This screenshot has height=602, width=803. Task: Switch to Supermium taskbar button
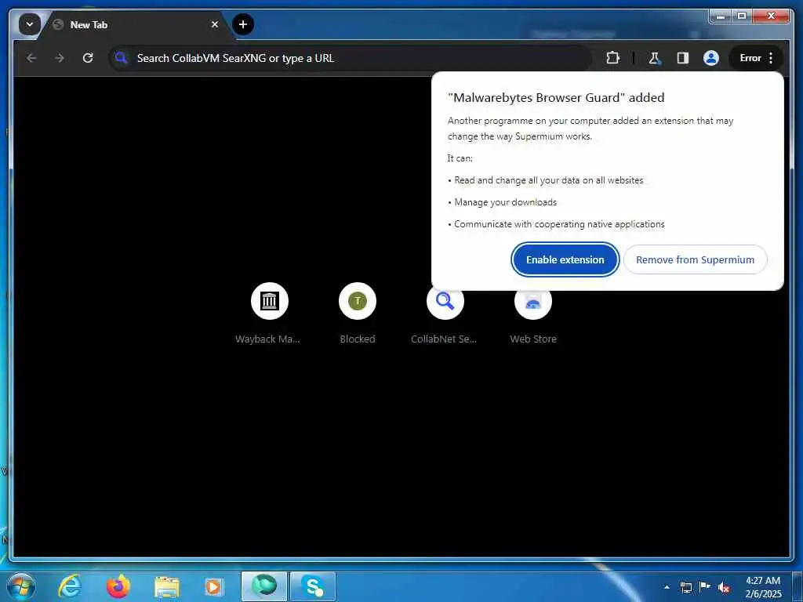click(264, 586)
